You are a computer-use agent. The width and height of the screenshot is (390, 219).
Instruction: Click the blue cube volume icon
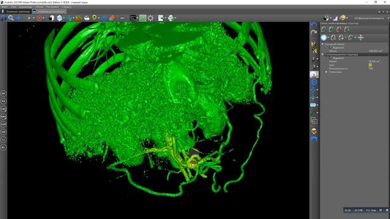(60, 18)
